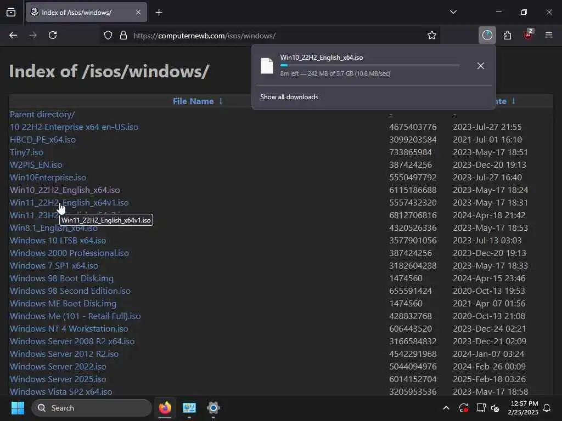
Task: Download Win11_22H2_English_x64v1.iso
Action: (x=69, y=203)
